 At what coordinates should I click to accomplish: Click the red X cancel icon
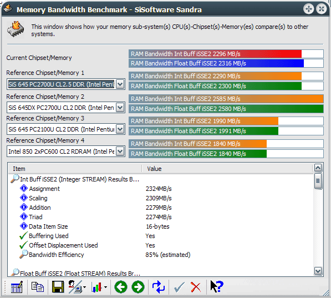(x=196, y=287)
